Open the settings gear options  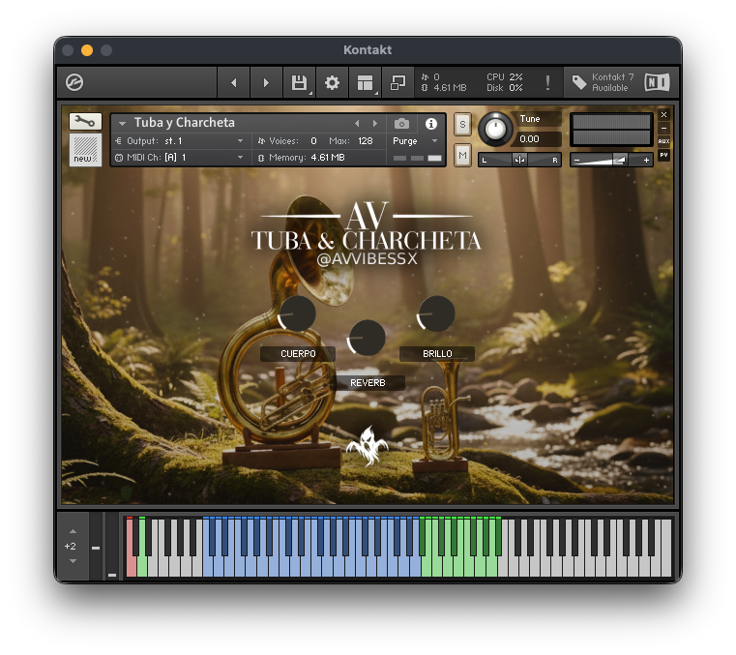point(332,82)
